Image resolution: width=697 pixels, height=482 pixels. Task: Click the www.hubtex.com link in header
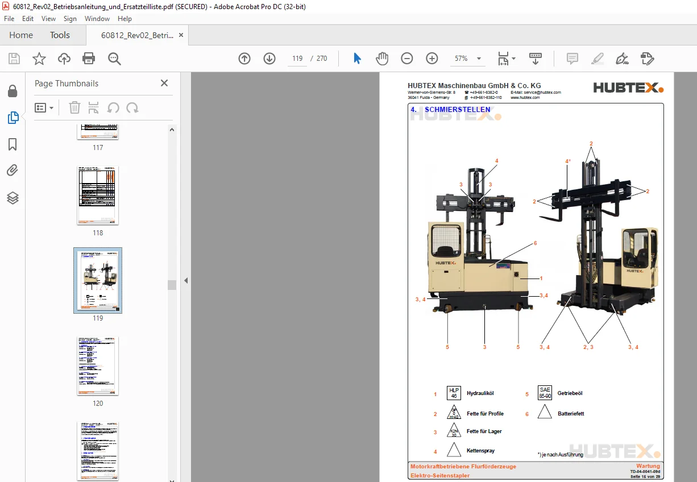pos(525,98)
